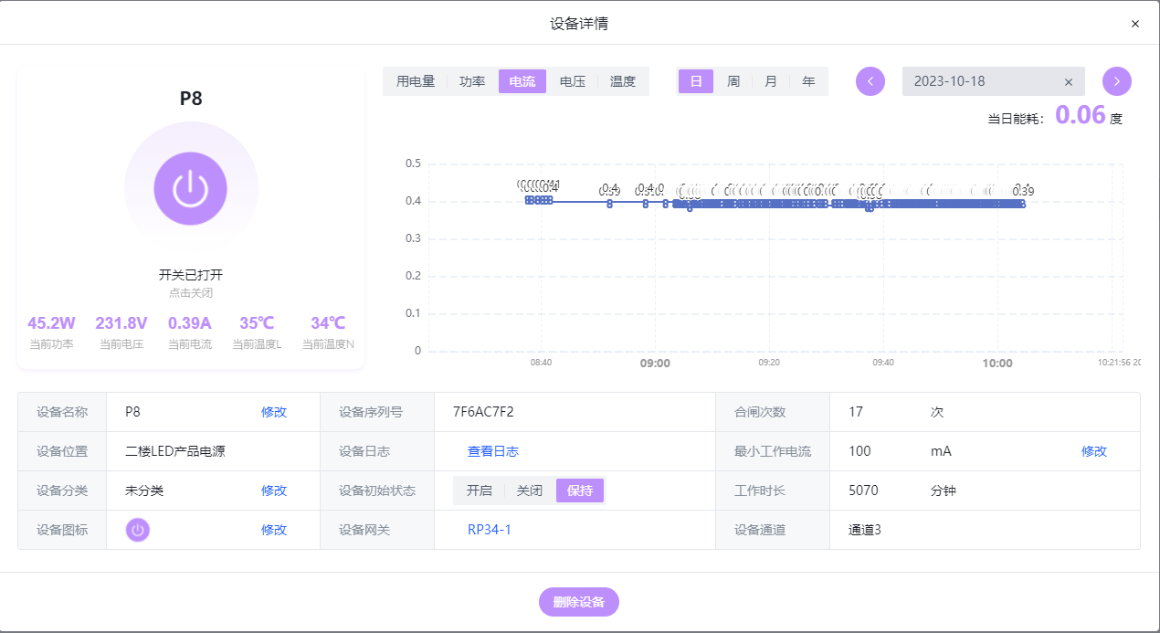Open the RP34-1 gateway link

[x=490, y=530]
